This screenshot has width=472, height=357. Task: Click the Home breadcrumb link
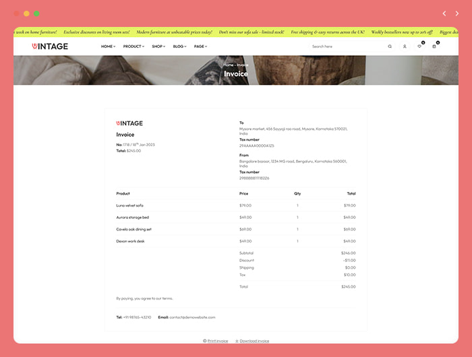pyautogui.click(x=228, y=65)
